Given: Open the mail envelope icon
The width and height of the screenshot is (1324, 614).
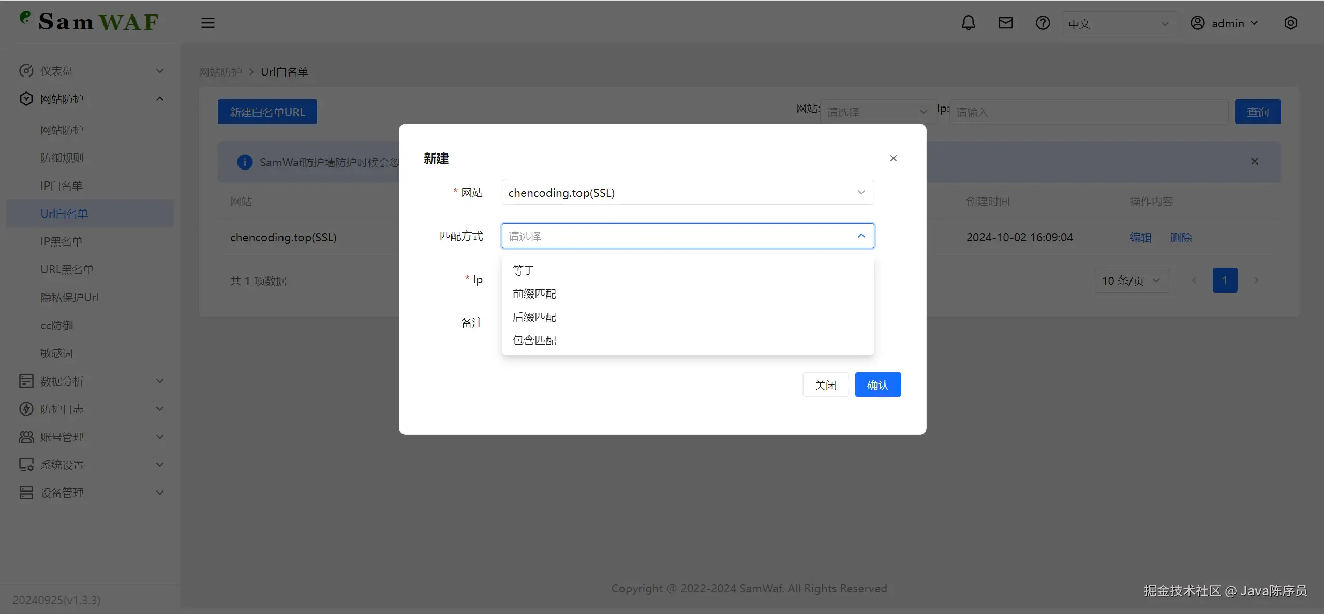Looking at the screenshot, I should click(1005, 23).
